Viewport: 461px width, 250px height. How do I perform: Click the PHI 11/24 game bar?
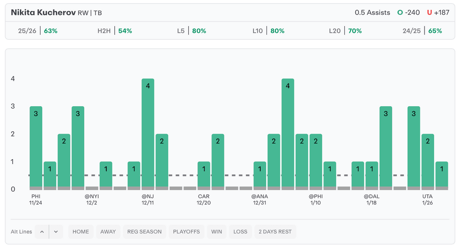point(36,147)
